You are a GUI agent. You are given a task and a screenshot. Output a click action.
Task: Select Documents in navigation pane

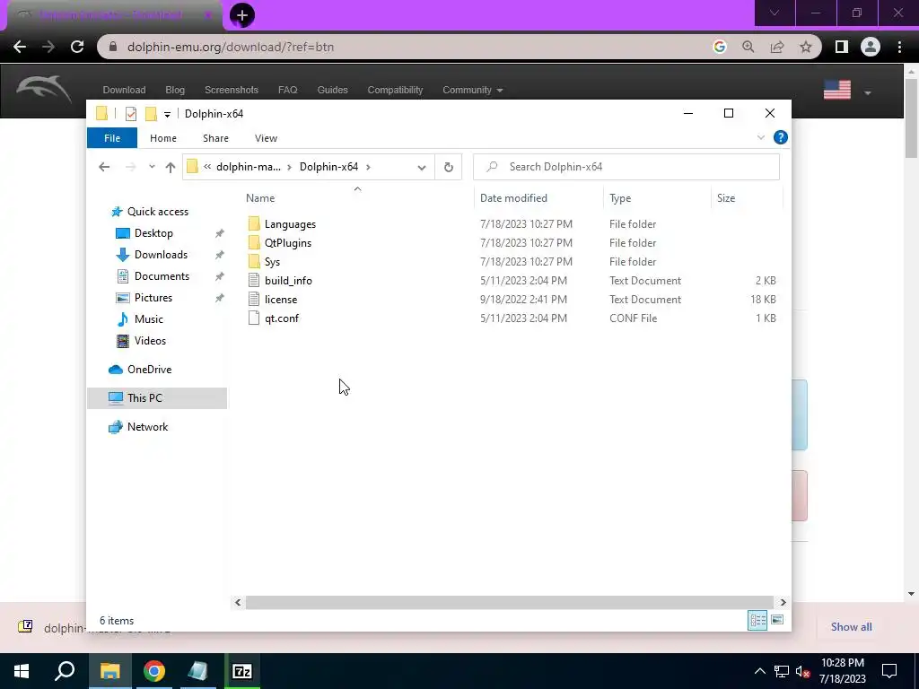pyautogui.click(x=162, y=276)
